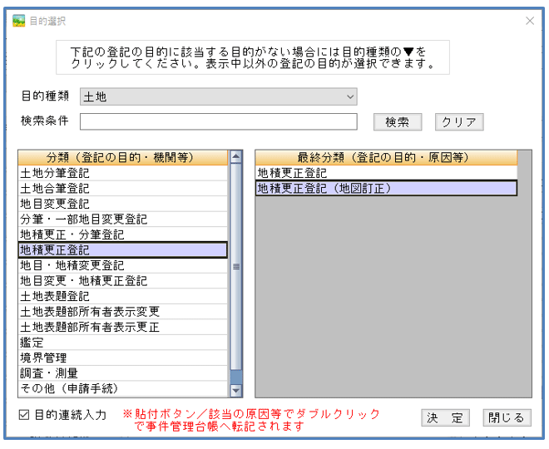Viewport: 549px width, 449px height.
Task: Select 土地合筆登記 in the category list
Action: [122, 189]
